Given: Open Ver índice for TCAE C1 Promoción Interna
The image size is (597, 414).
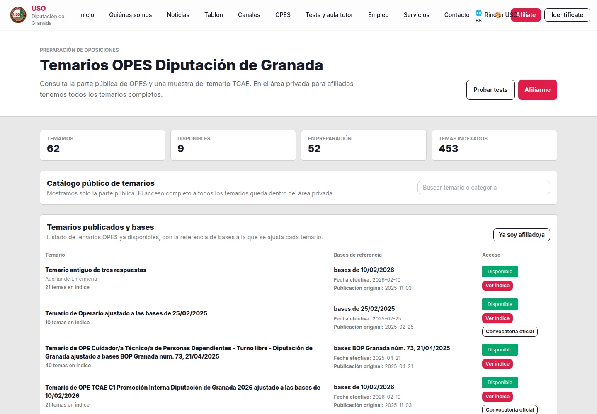Looking at the screenshot, I should (498, 397).
